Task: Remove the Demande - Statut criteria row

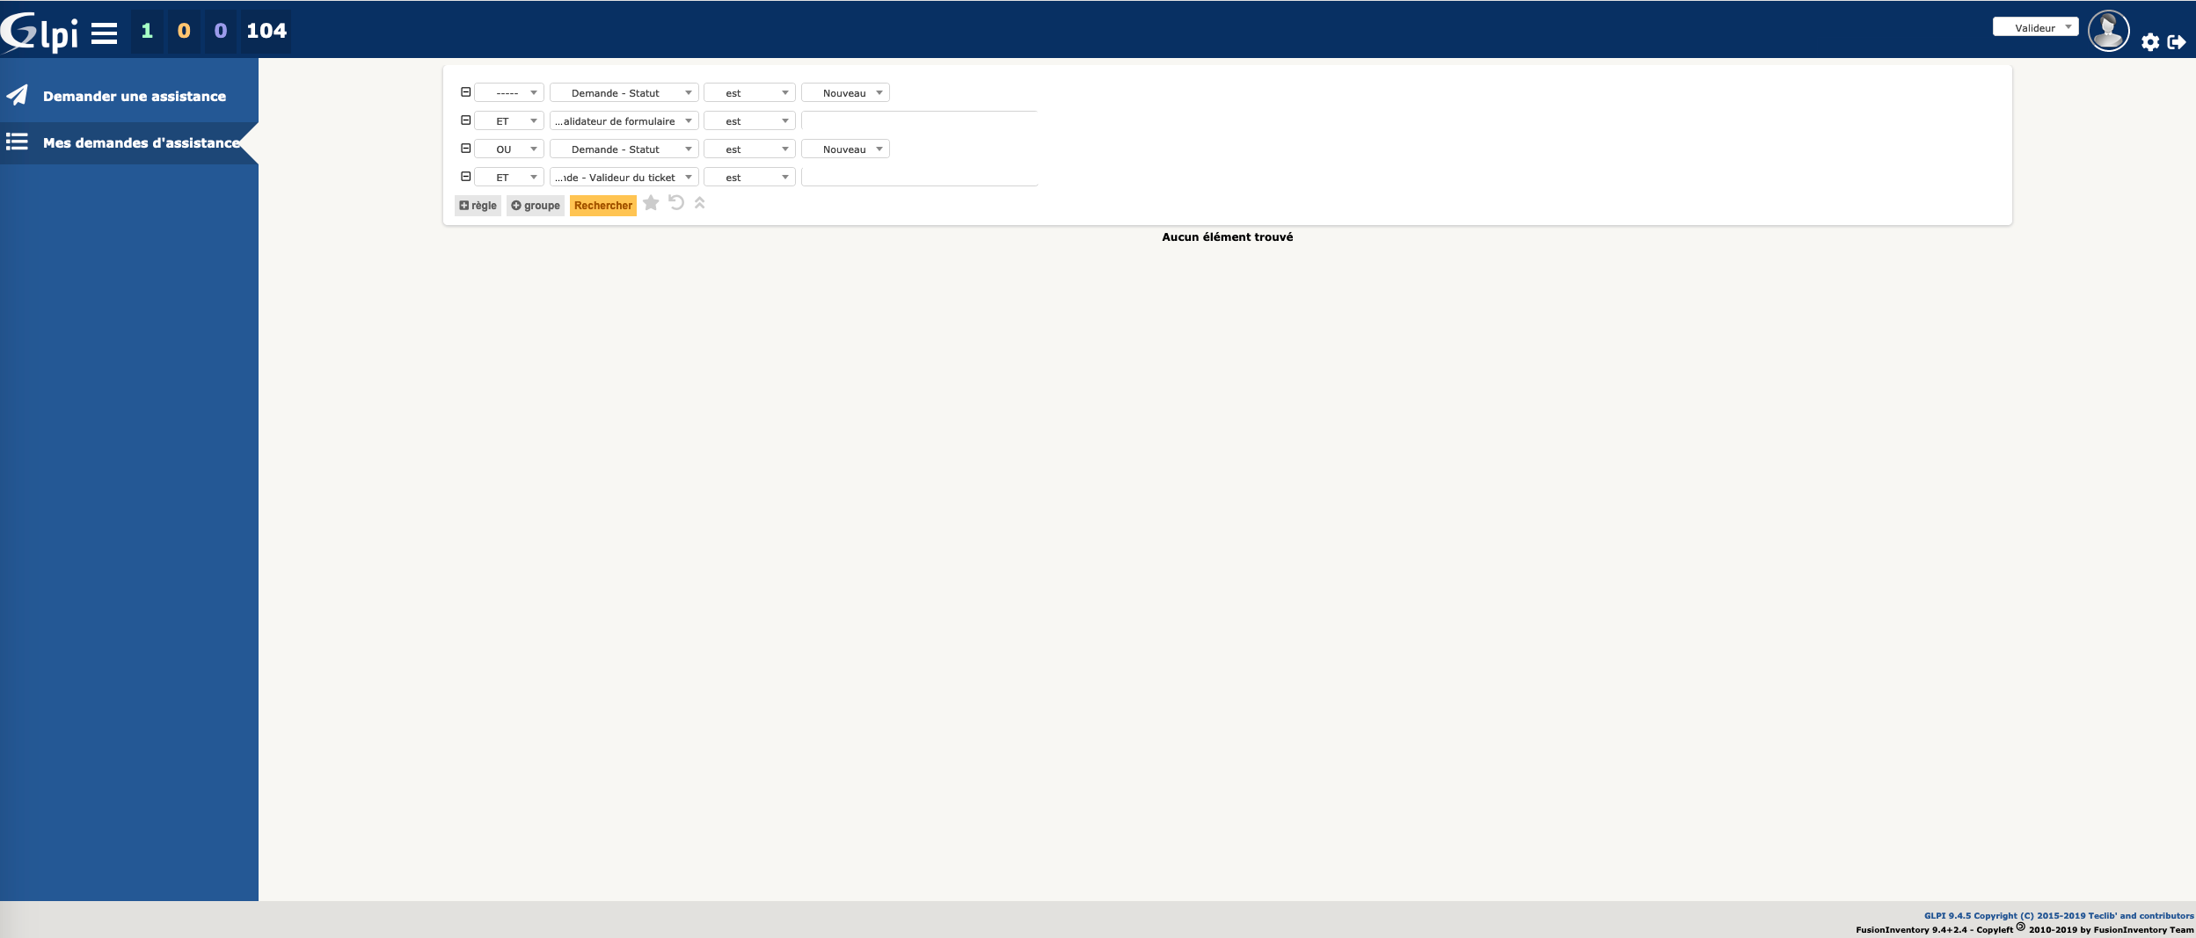Action: coord(466,91)
